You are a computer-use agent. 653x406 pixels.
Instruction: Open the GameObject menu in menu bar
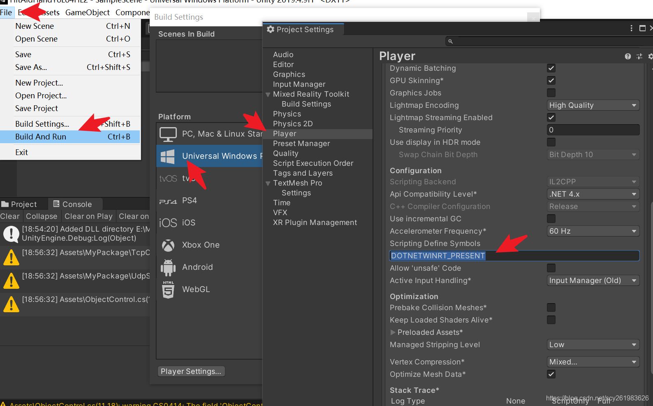[88, 12]
